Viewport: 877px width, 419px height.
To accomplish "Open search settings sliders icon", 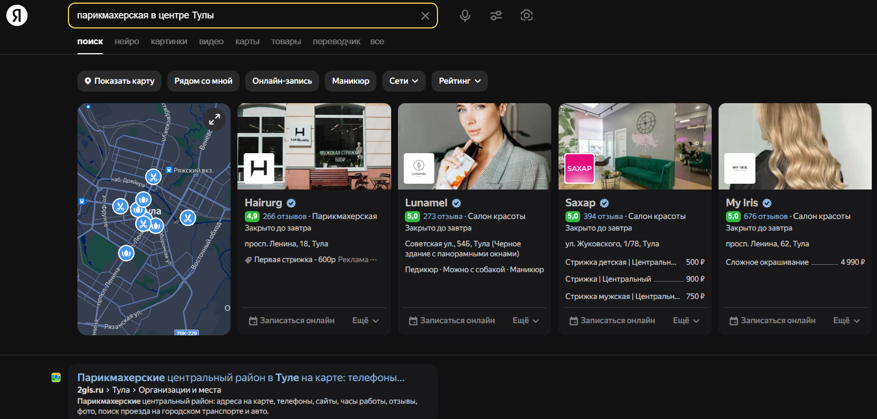I will [496, 16].
